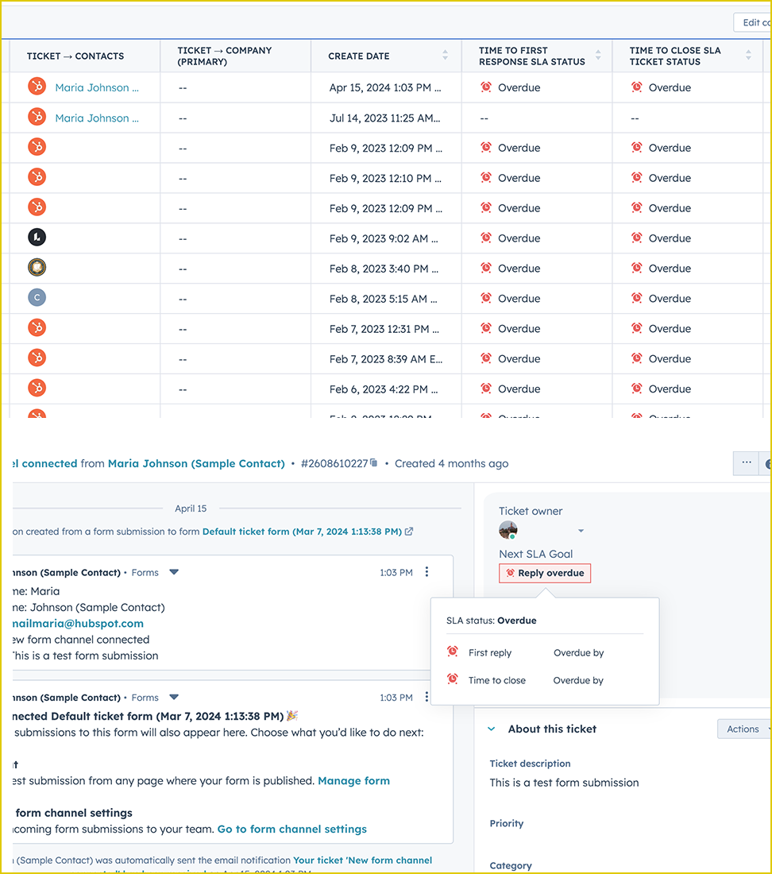Sort by Time to Close SLA Ticket Status
Image resolution: width=772 pixels, height=874 pixels.
pos(748,56)
